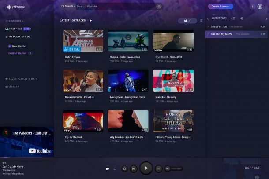Click Latest 100 Tracks heading
This screenshot has width=269, height=179.
[73, 21]
